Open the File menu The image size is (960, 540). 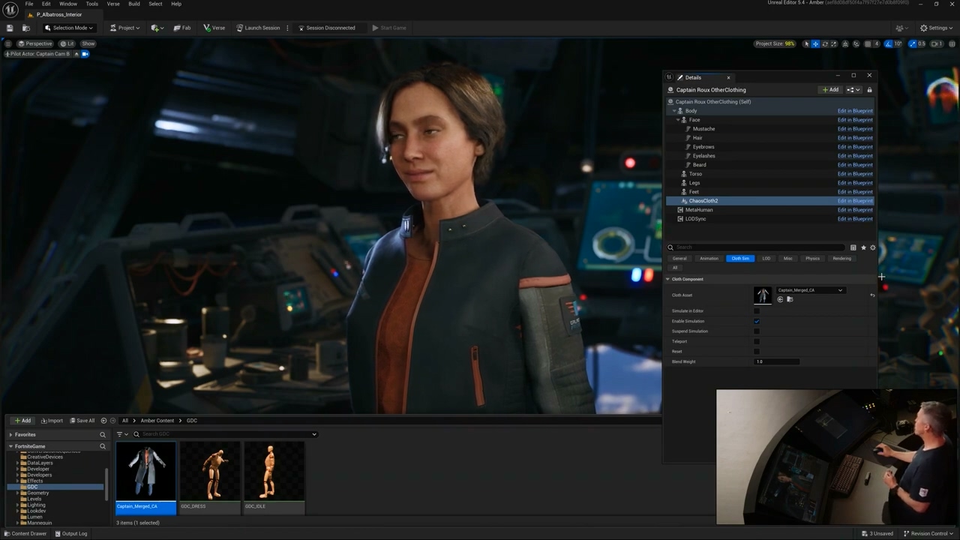[29, 4]
